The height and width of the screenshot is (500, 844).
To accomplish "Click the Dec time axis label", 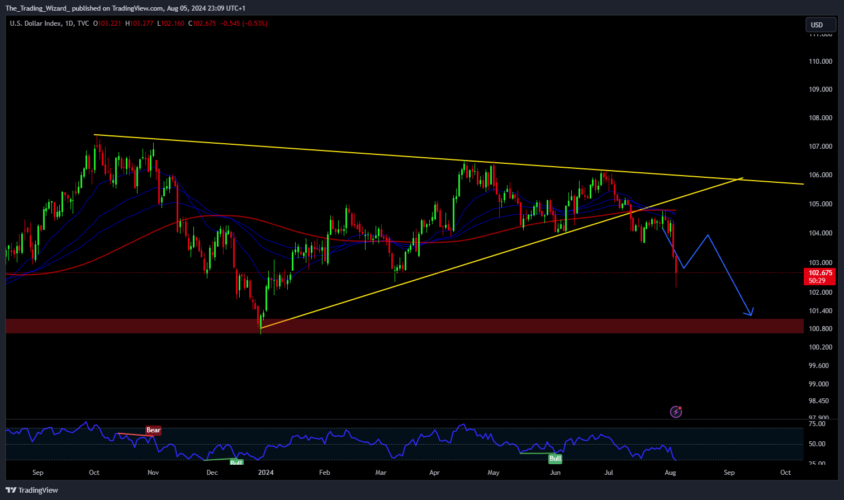I will (212, 473).
